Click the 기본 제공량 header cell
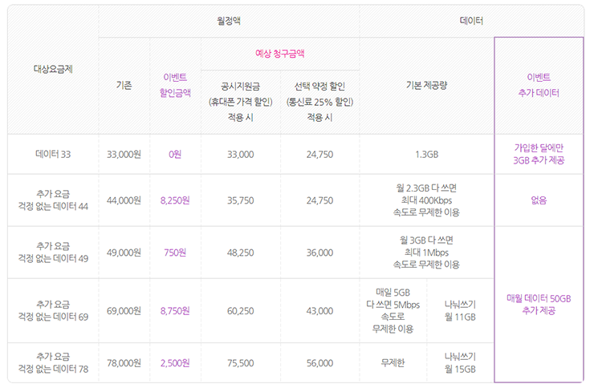 coord(426,85)
